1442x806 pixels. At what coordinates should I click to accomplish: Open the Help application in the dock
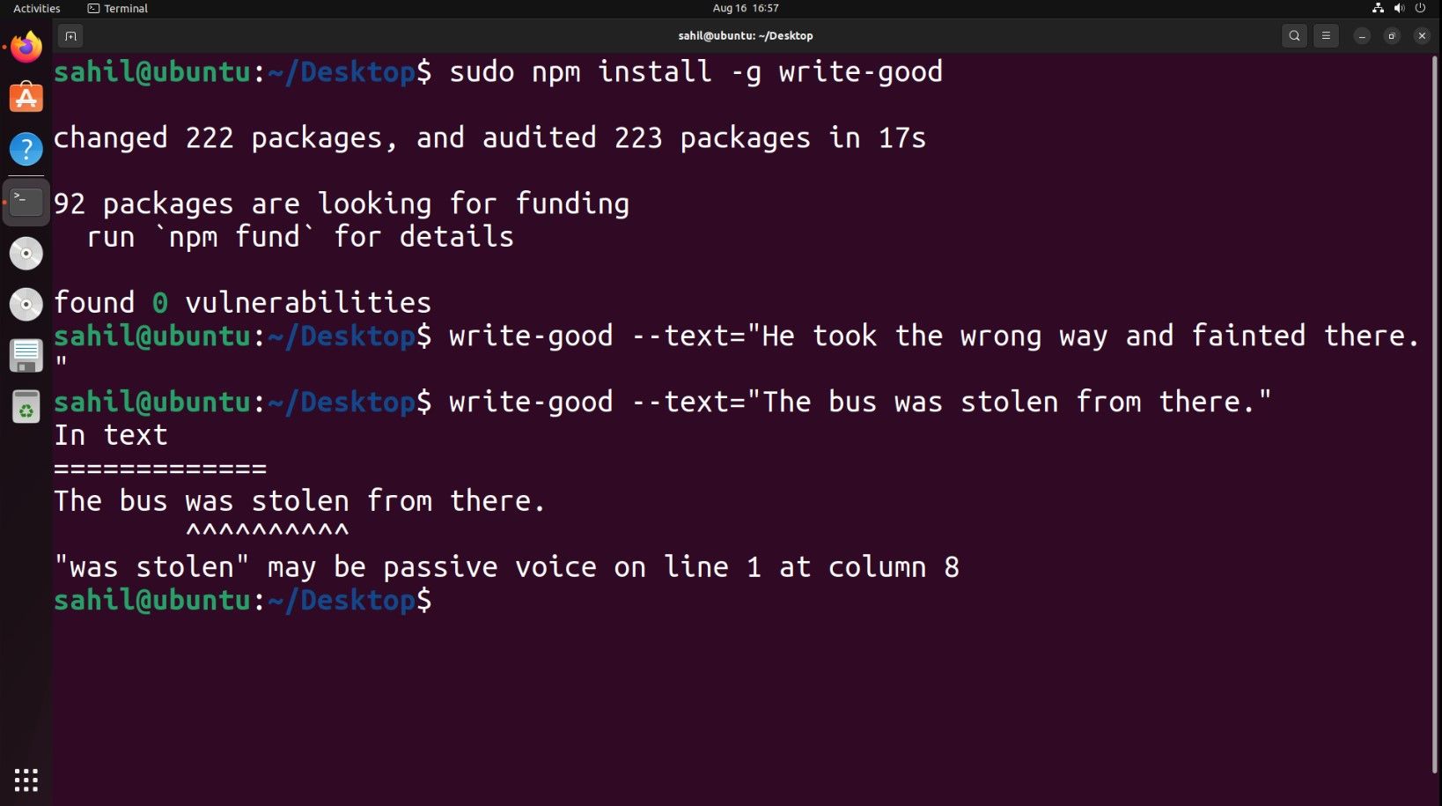point(26,149)
